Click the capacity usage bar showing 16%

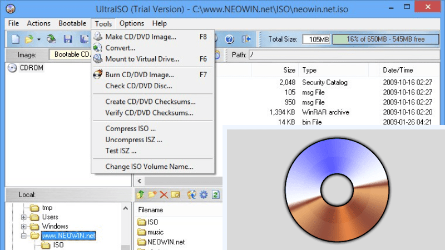point(386,39)
